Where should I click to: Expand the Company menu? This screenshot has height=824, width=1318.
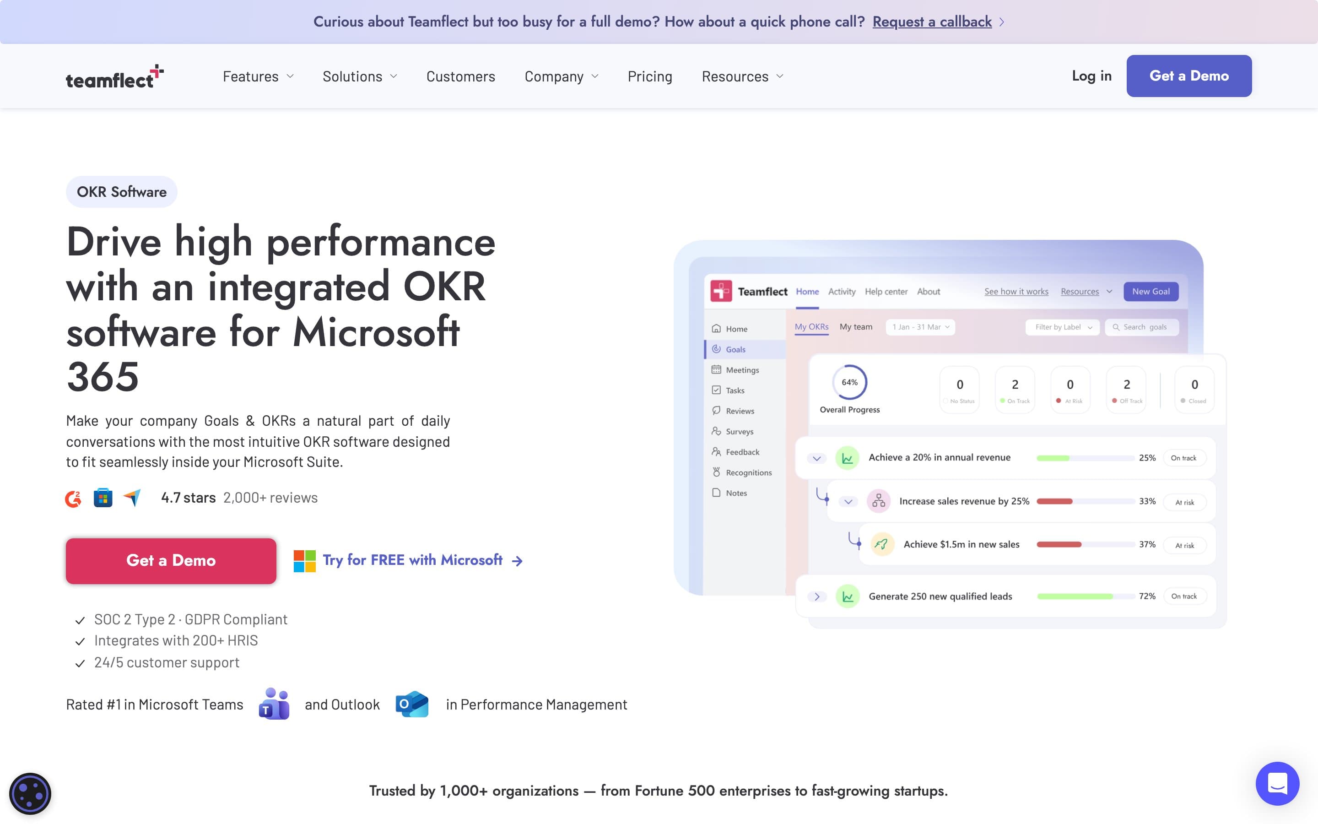pyautogui.click(x=562, y=76)
